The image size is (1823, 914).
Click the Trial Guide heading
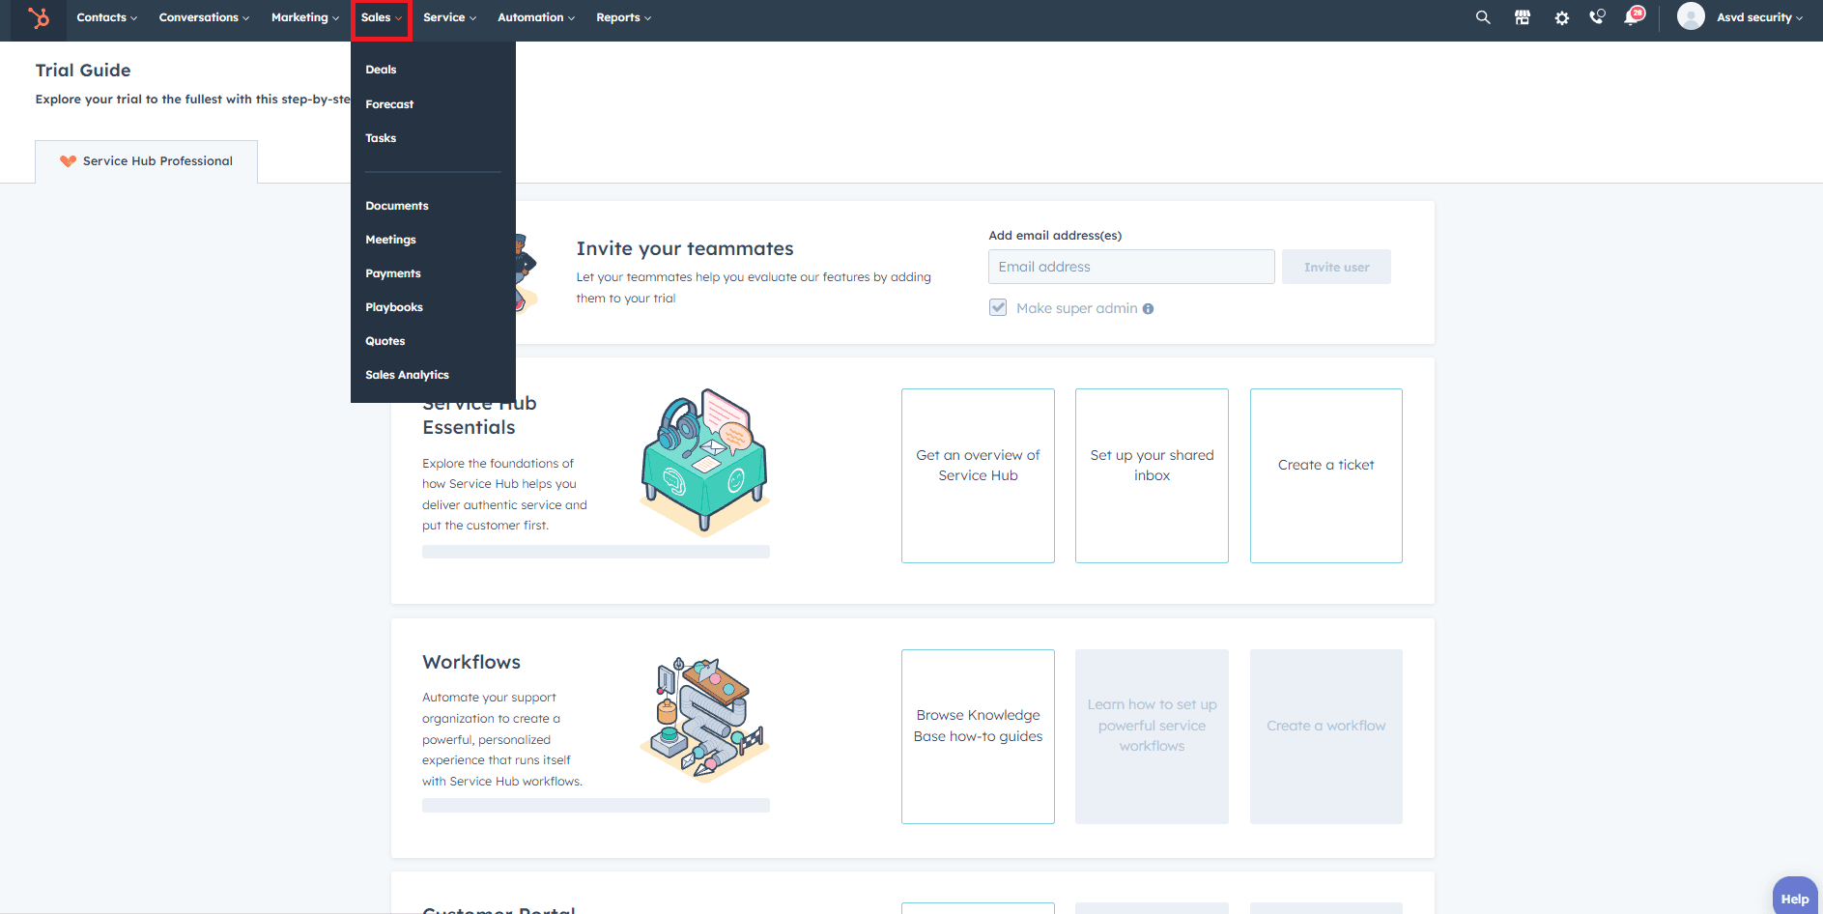click(83, 70)
